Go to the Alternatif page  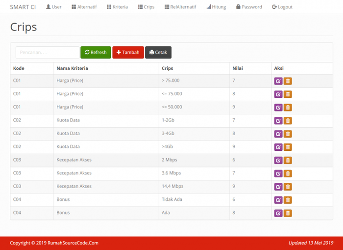(84, 7)
